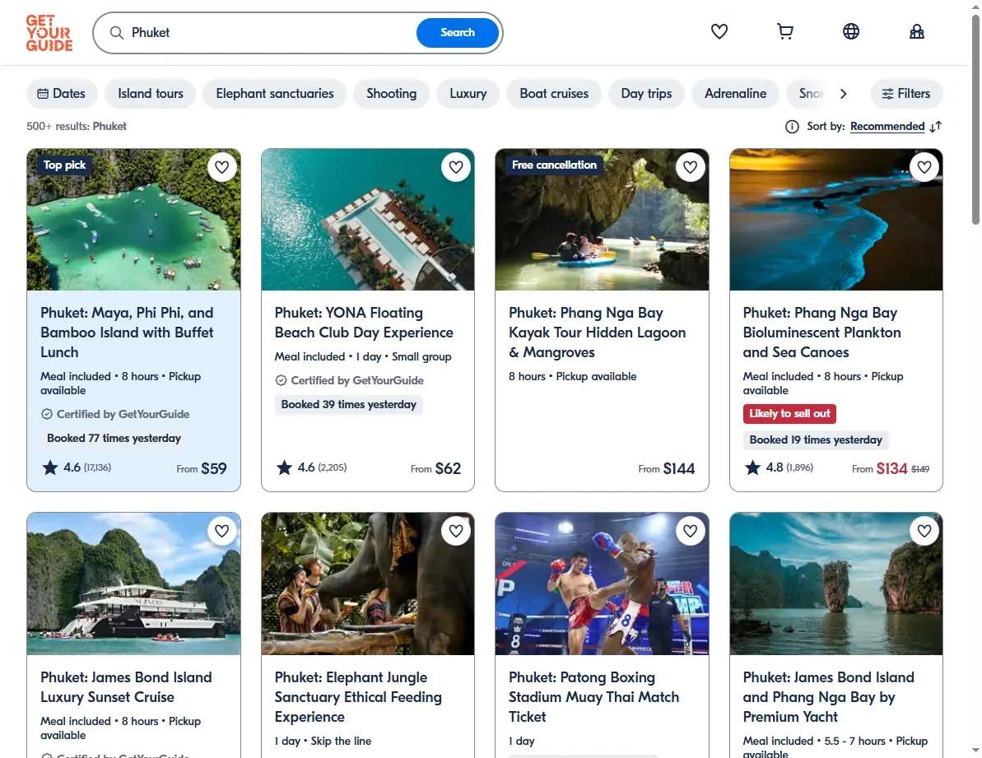Click the sort info circle icon
The height and width of the screenshot is (758, 982).
[x=792, y=127]
